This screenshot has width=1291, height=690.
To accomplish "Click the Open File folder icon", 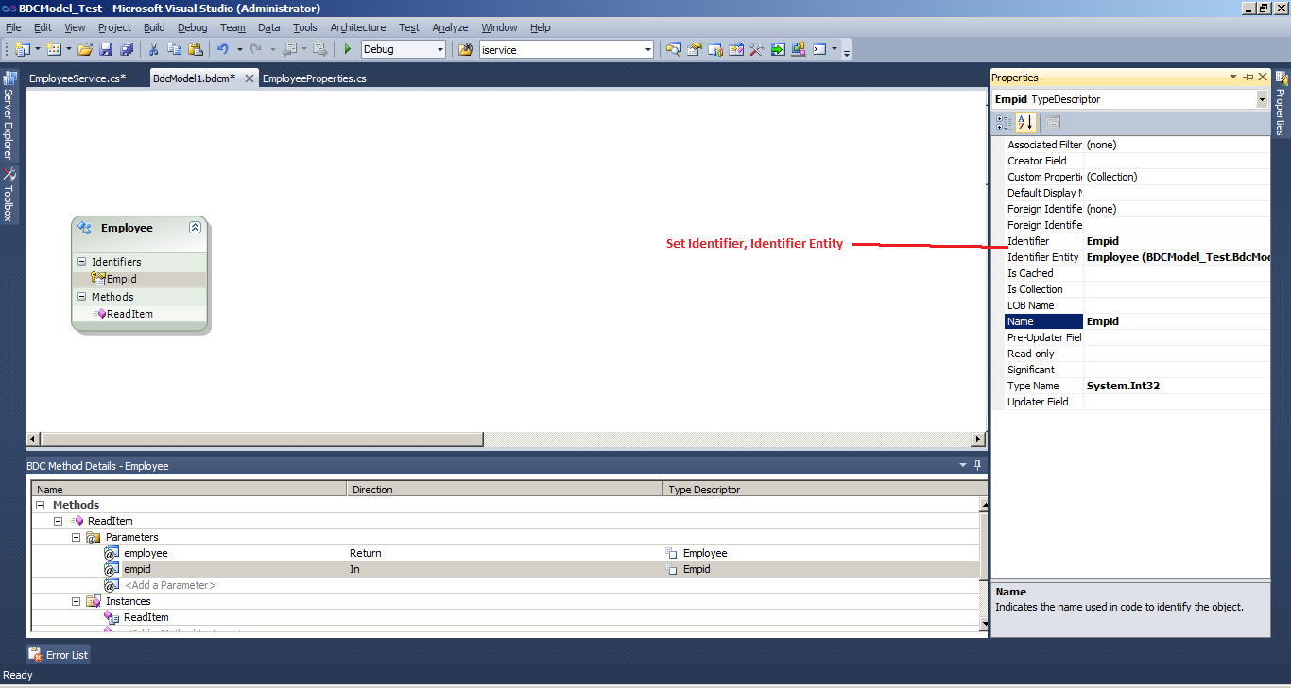I will [85, 49].
